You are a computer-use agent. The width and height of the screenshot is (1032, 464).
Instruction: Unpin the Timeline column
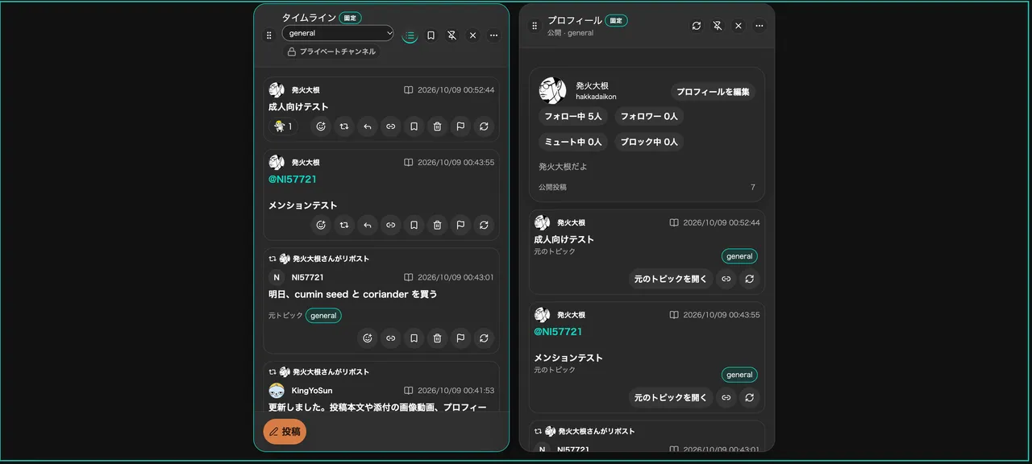coord(452,35)
